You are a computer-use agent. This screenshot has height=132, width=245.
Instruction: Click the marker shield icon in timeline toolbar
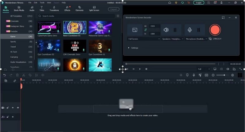187,75
